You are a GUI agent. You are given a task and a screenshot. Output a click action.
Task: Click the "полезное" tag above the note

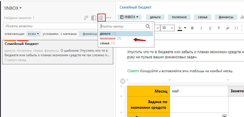pyautogui.click(x=177, y=17)
